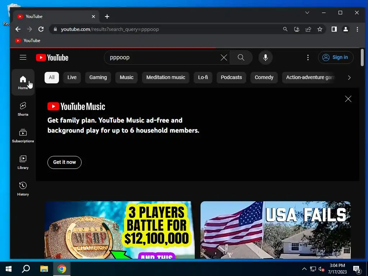368x276 pixels.
Task: Open the Chrome profile menu
Action: coord(346,29)
